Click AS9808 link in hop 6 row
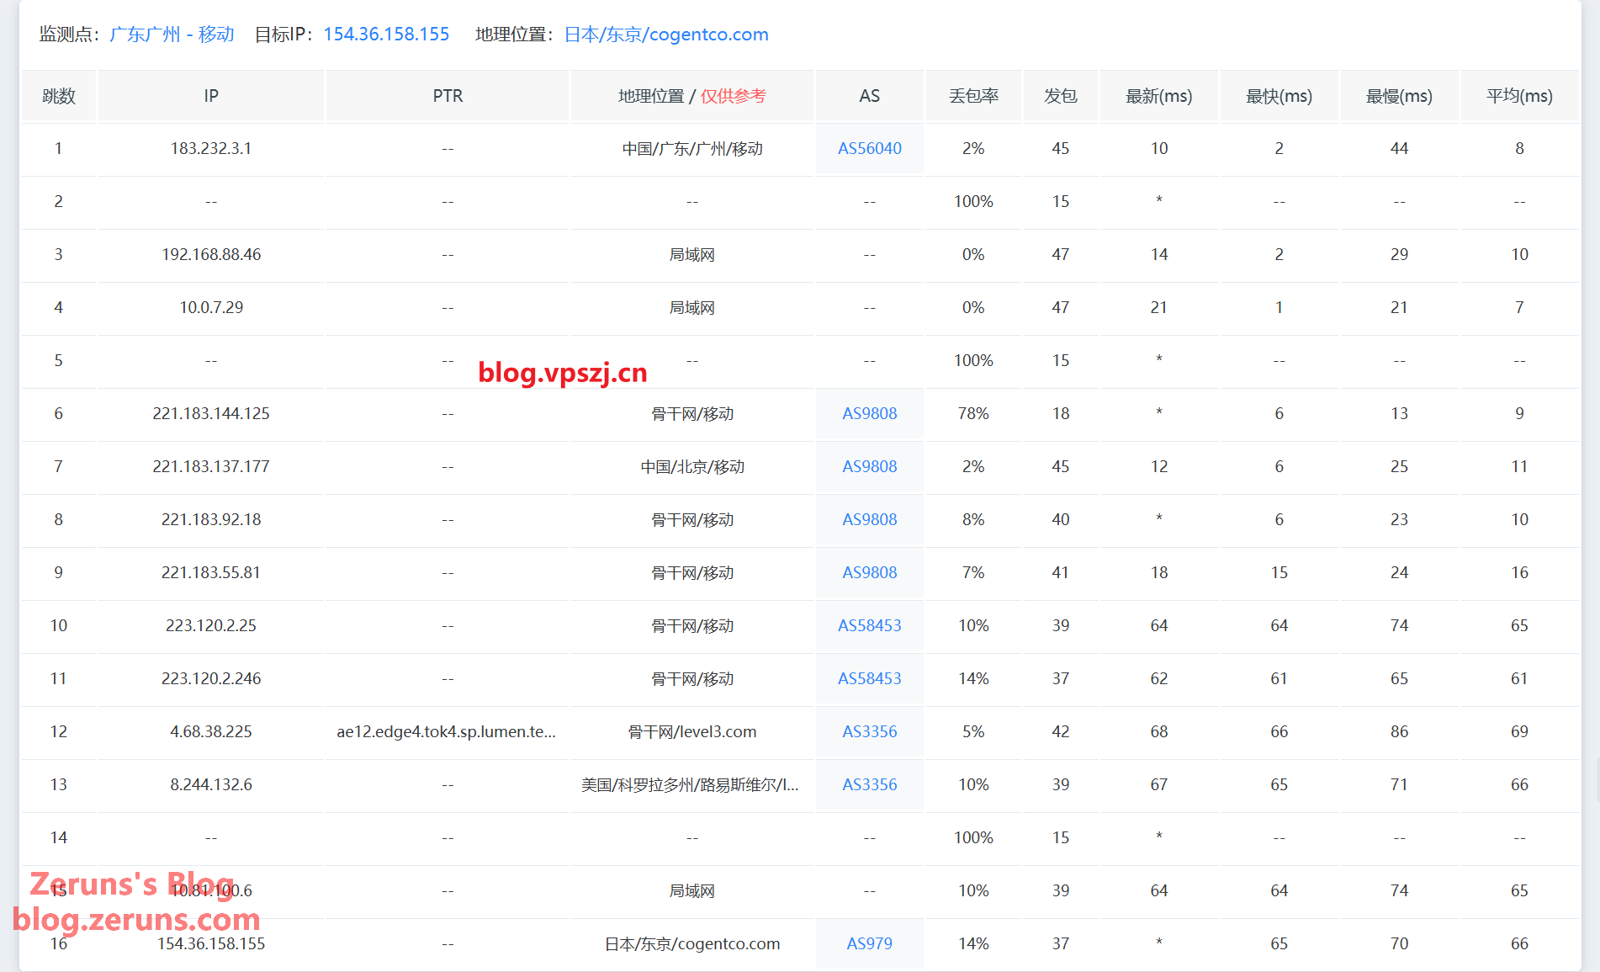The height and width of the screenshot is (972, 1600). coord(869,414)
